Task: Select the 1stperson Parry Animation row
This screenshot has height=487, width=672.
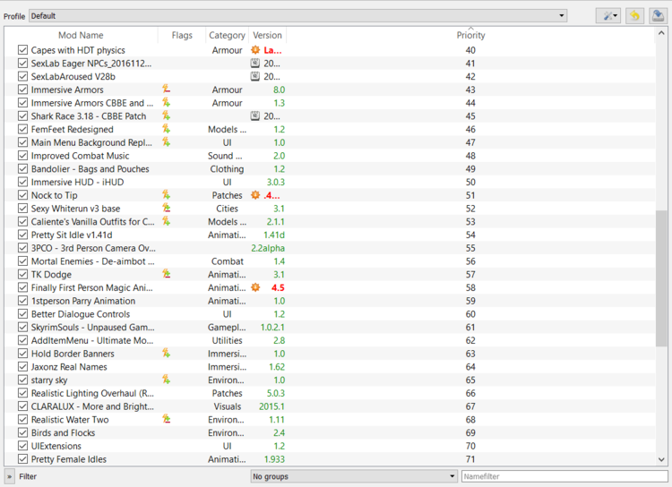Action: click(330, 301)
